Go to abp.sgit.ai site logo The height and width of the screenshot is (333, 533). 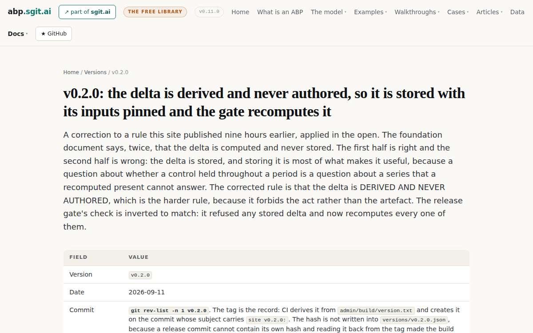29,12
